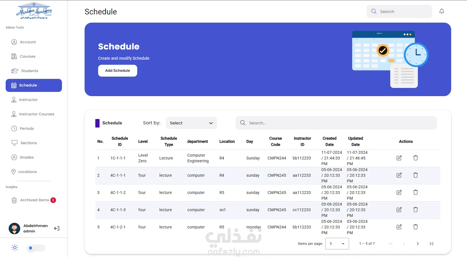The height and width of the screenshot is (257, 467).
Task: Click the Modern Academy logo
Action: 34,11
